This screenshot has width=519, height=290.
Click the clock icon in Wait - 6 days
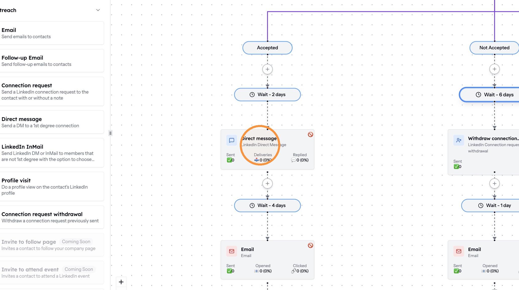pos(479,95)
